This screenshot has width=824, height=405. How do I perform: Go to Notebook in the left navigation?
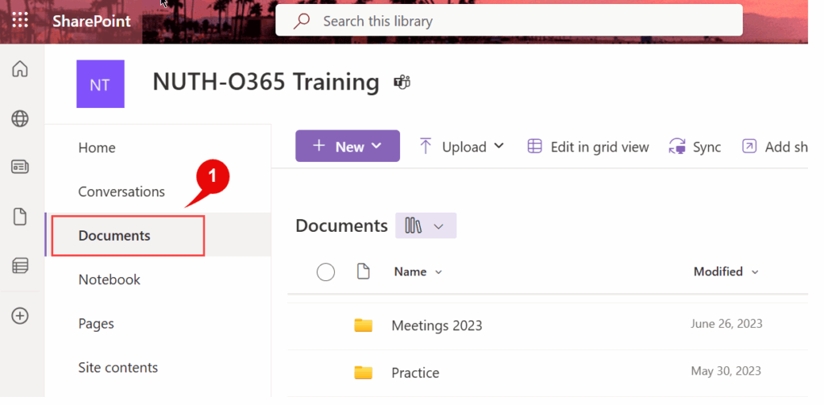[109, 279]
